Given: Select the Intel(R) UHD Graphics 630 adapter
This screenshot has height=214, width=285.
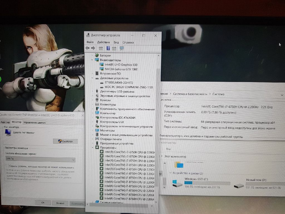Looking at the screenshot, I should [121, 65].
